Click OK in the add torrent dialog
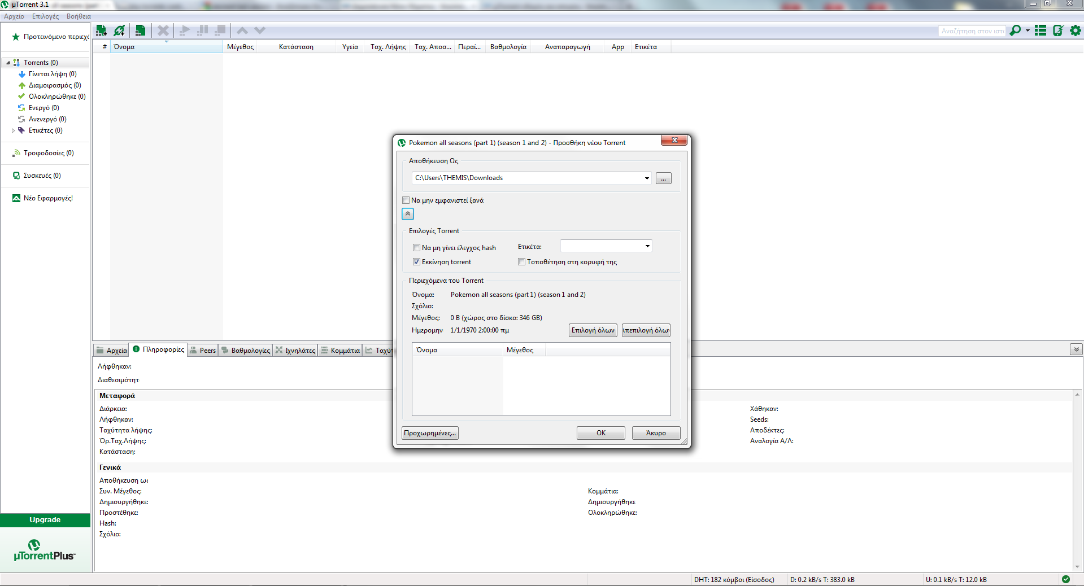The width and height of the screenshot is (1084, 586). (601, 433)
